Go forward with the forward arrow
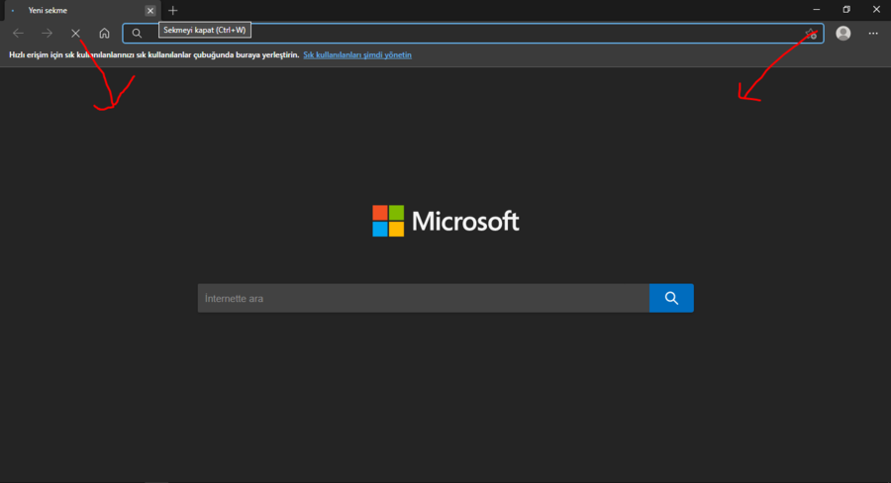This screenshot has height=483, width=891. click(x=48, y=33)
